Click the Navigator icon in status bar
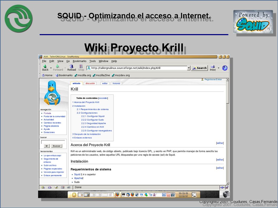Viewport: 278px width, 208px height. tap(43, 187)
